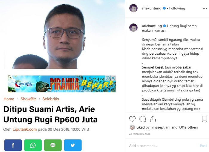
Task: Go to the Home breadcrumb link
Action: (9, 99)
